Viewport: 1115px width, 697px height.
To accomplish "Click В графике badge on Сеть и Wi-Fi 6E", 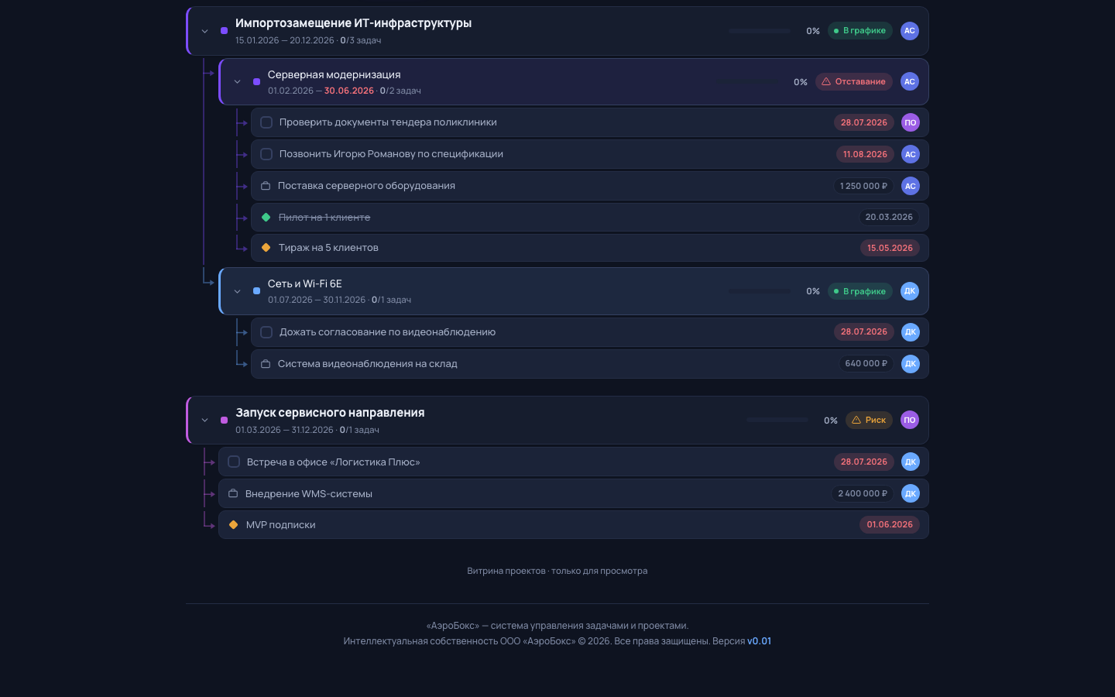I will pyautogui.click(x=860, y=291).
